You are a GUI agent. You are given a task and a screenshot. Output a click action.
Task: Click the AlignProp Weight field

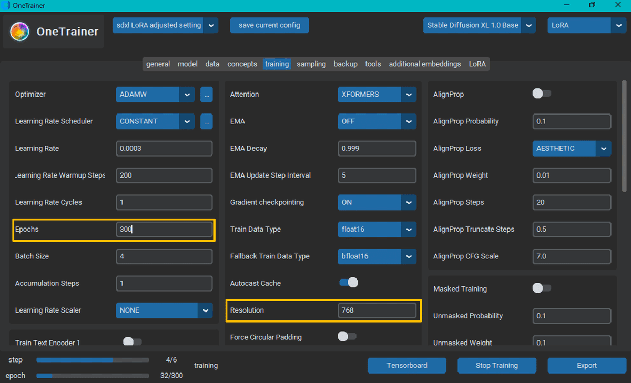572,175
